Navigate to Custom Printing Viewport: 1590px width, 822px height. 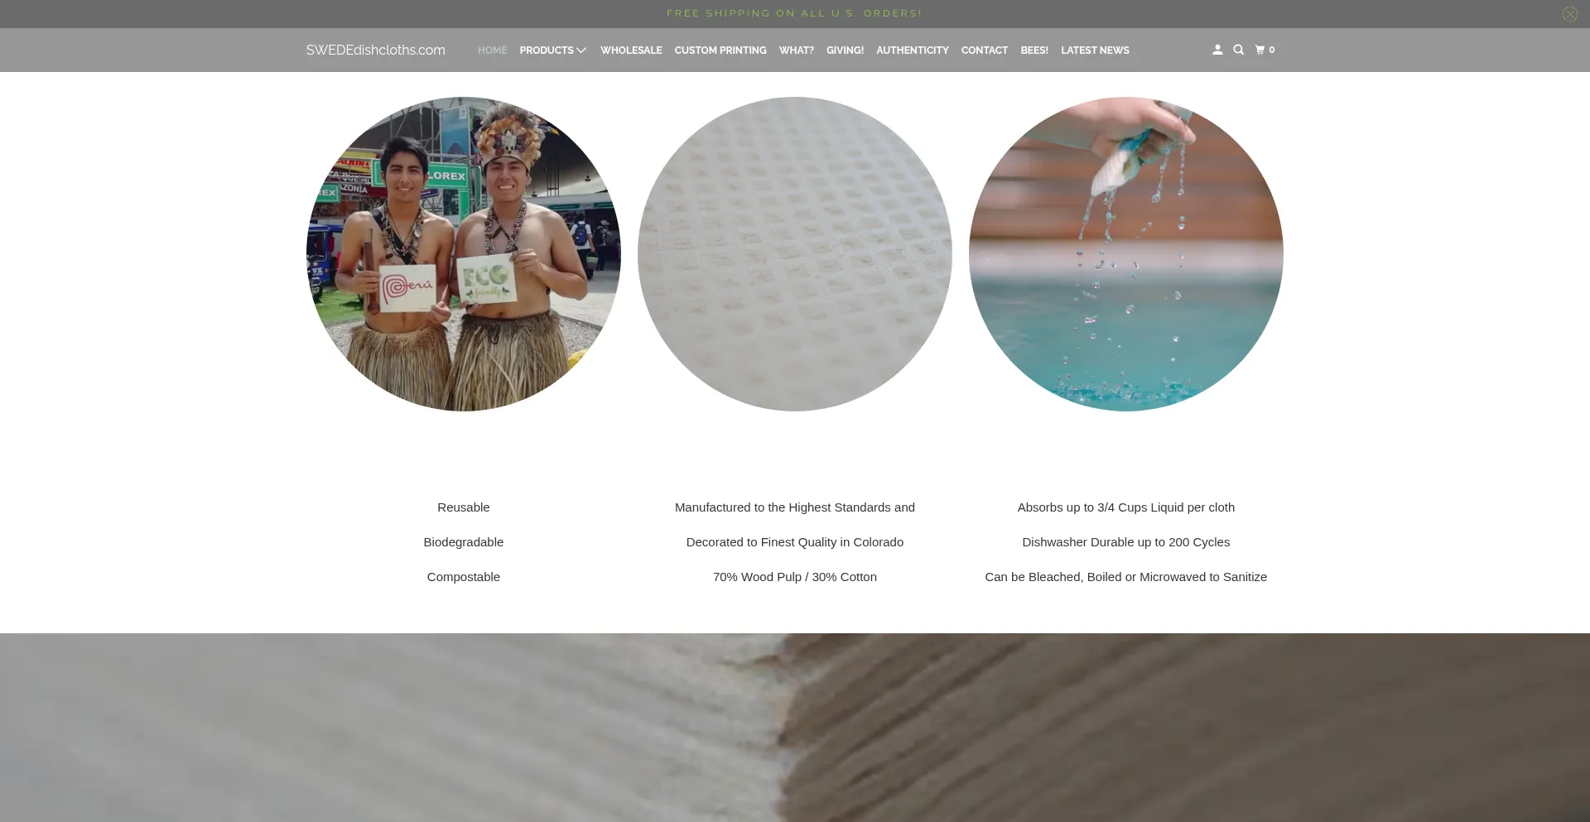coord(720,50)
